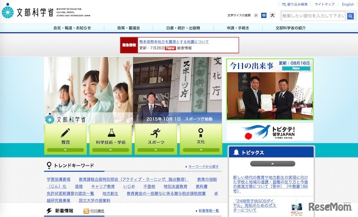Click the blue search magnifier button

(x=350, y=16)
